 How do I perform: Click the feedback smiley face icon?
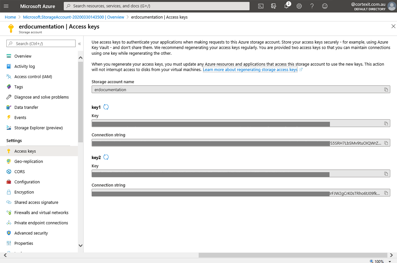point(325,6)
